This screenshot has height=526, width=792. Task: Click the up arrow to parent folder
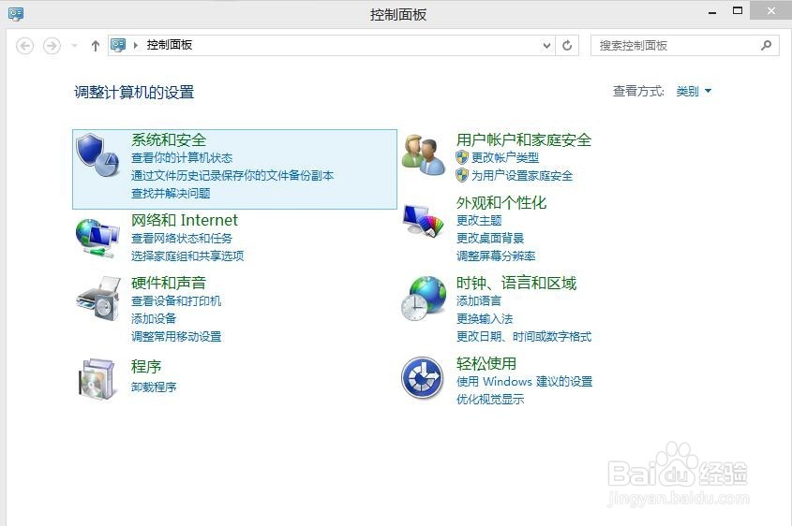point(95,46)
